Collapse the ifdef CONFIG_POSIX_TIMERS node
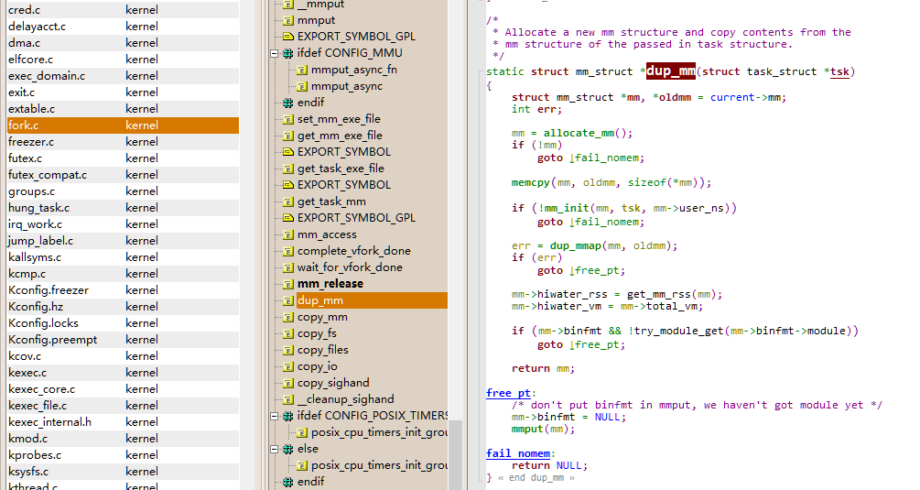Screen dimensions: 920x490 [274, 416]
